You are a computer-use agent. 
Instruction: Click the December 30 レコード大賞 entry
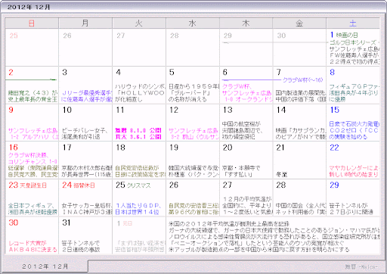(33, 247)
